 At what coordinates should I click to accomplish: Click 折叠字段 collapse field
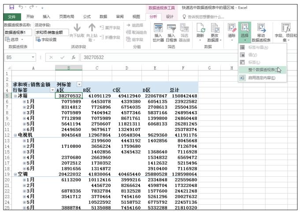(110, 37)
